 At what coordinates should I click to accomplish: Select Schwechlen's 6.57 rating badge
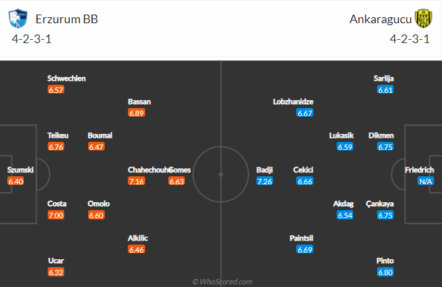click(x=56, y=89)
